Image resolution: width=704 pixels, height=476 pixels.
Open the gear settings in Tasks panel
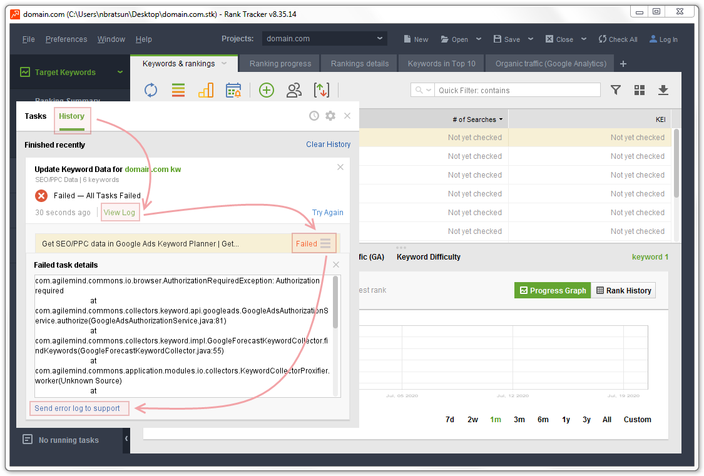[330, 116]
